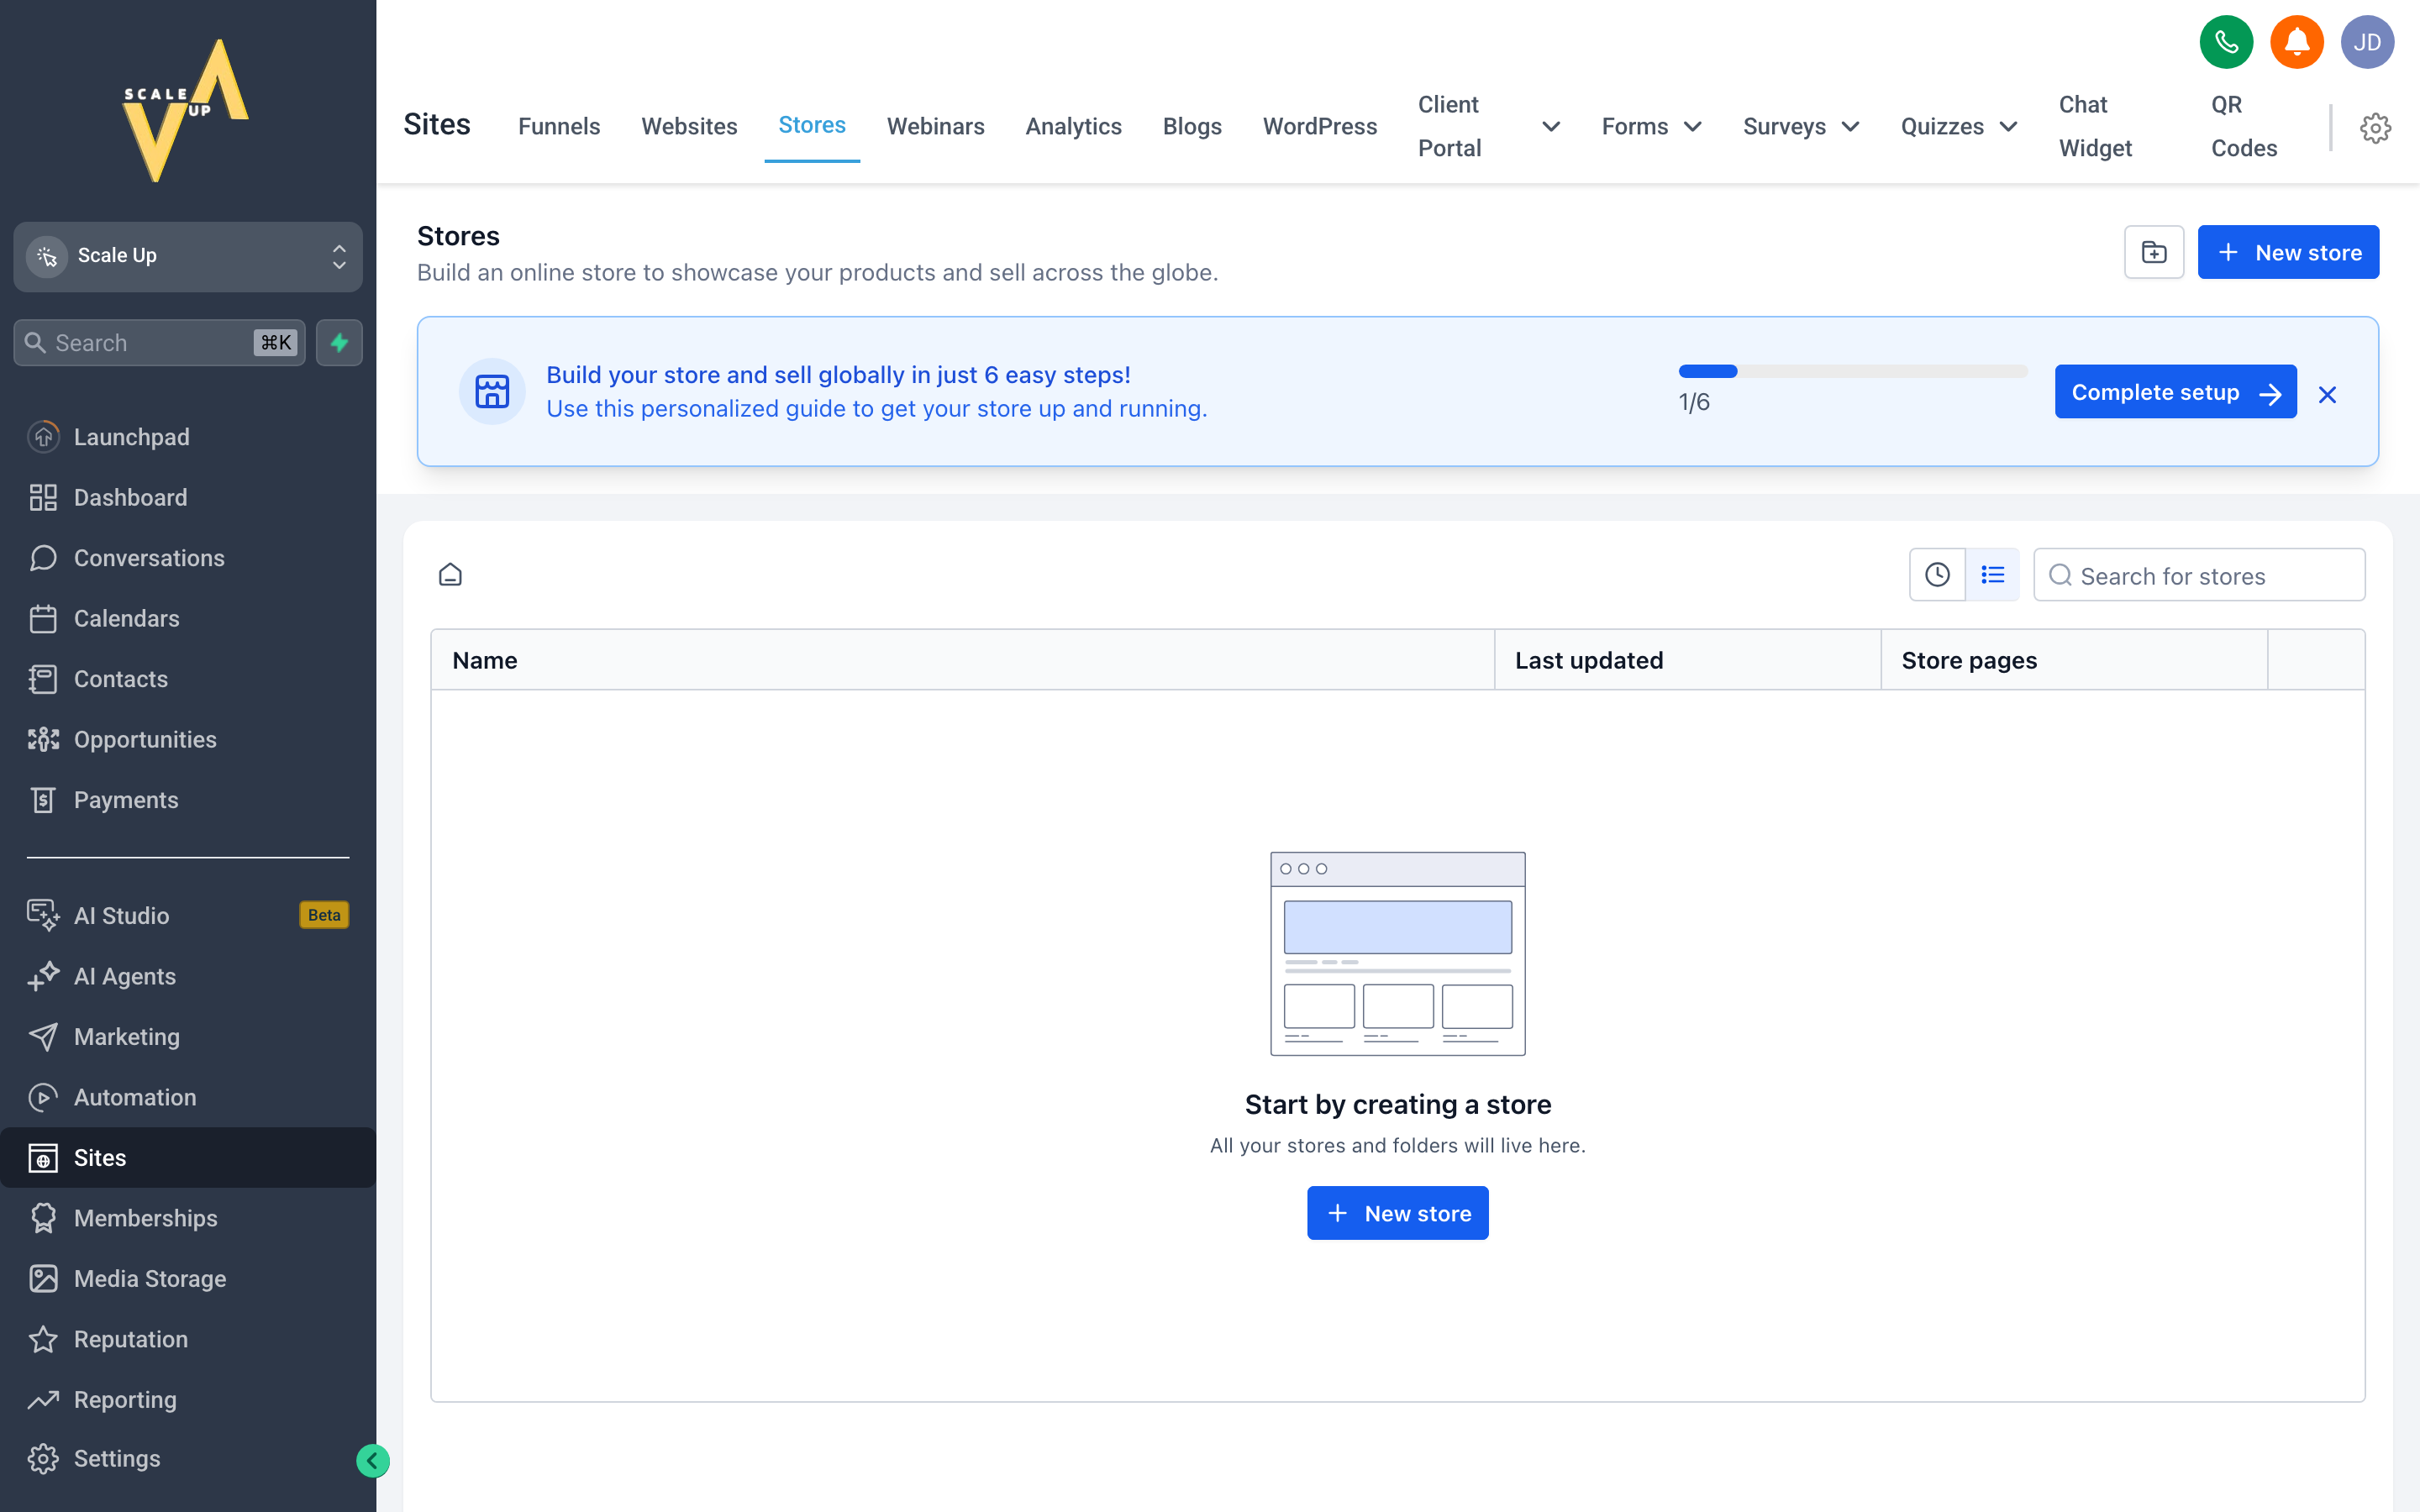
Task: Click the empty store illustration
Action: point(1397,953)
